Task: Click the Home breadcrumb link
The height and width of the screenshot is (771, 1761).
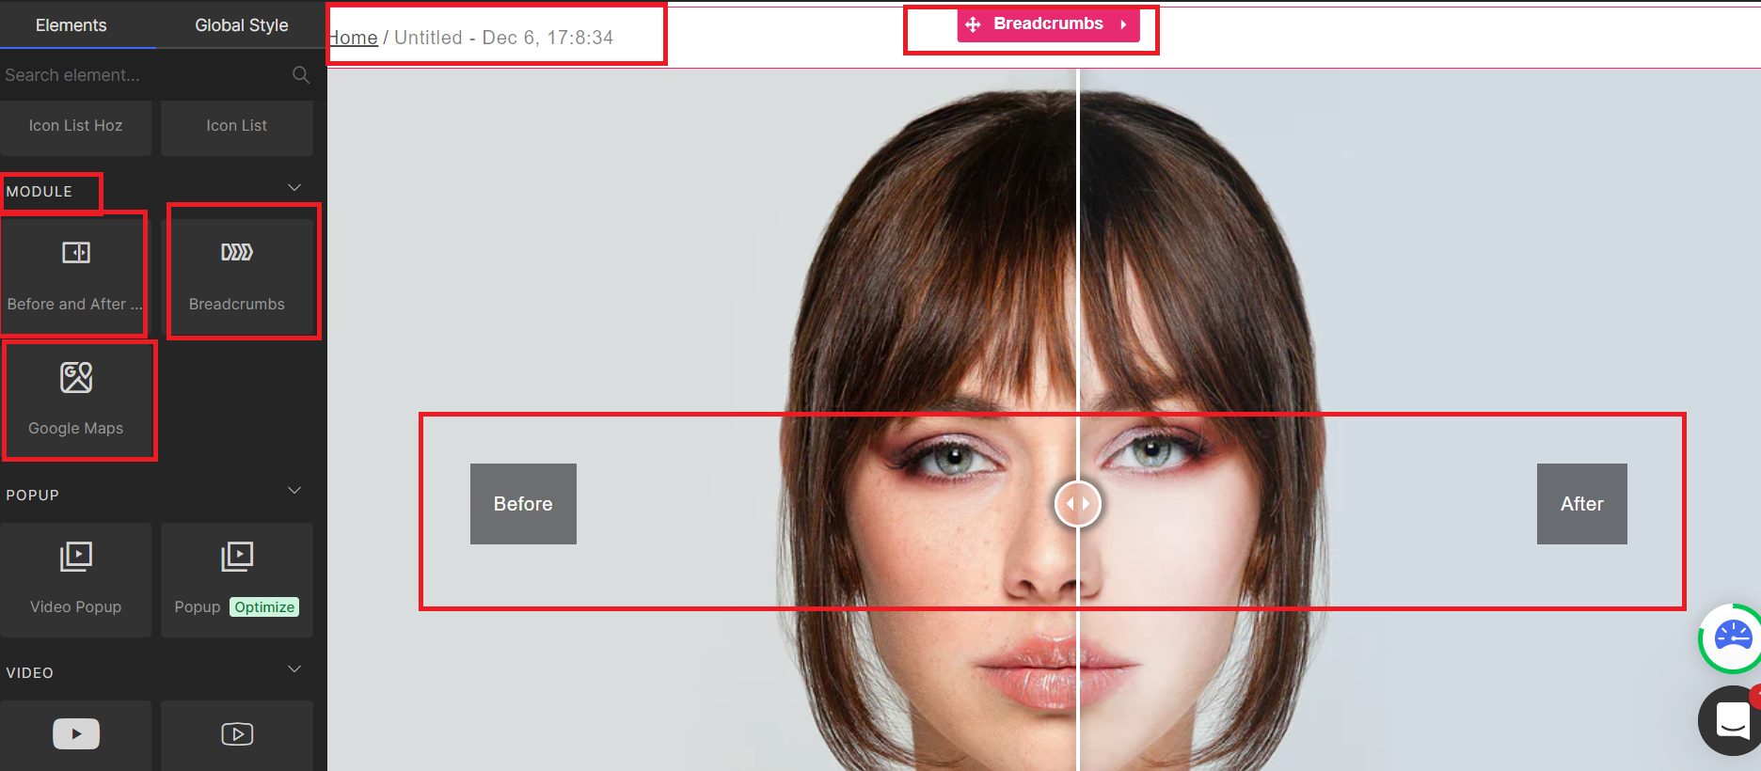Action: pos(353,38)
